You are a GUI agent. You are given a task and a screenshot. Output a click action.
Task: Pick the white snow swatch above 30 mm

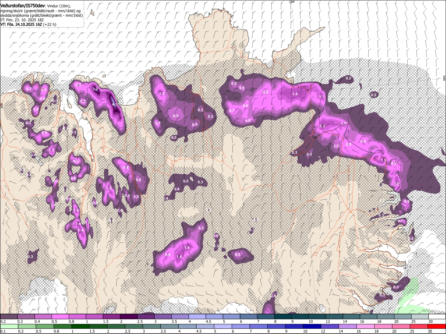point(437,317)
